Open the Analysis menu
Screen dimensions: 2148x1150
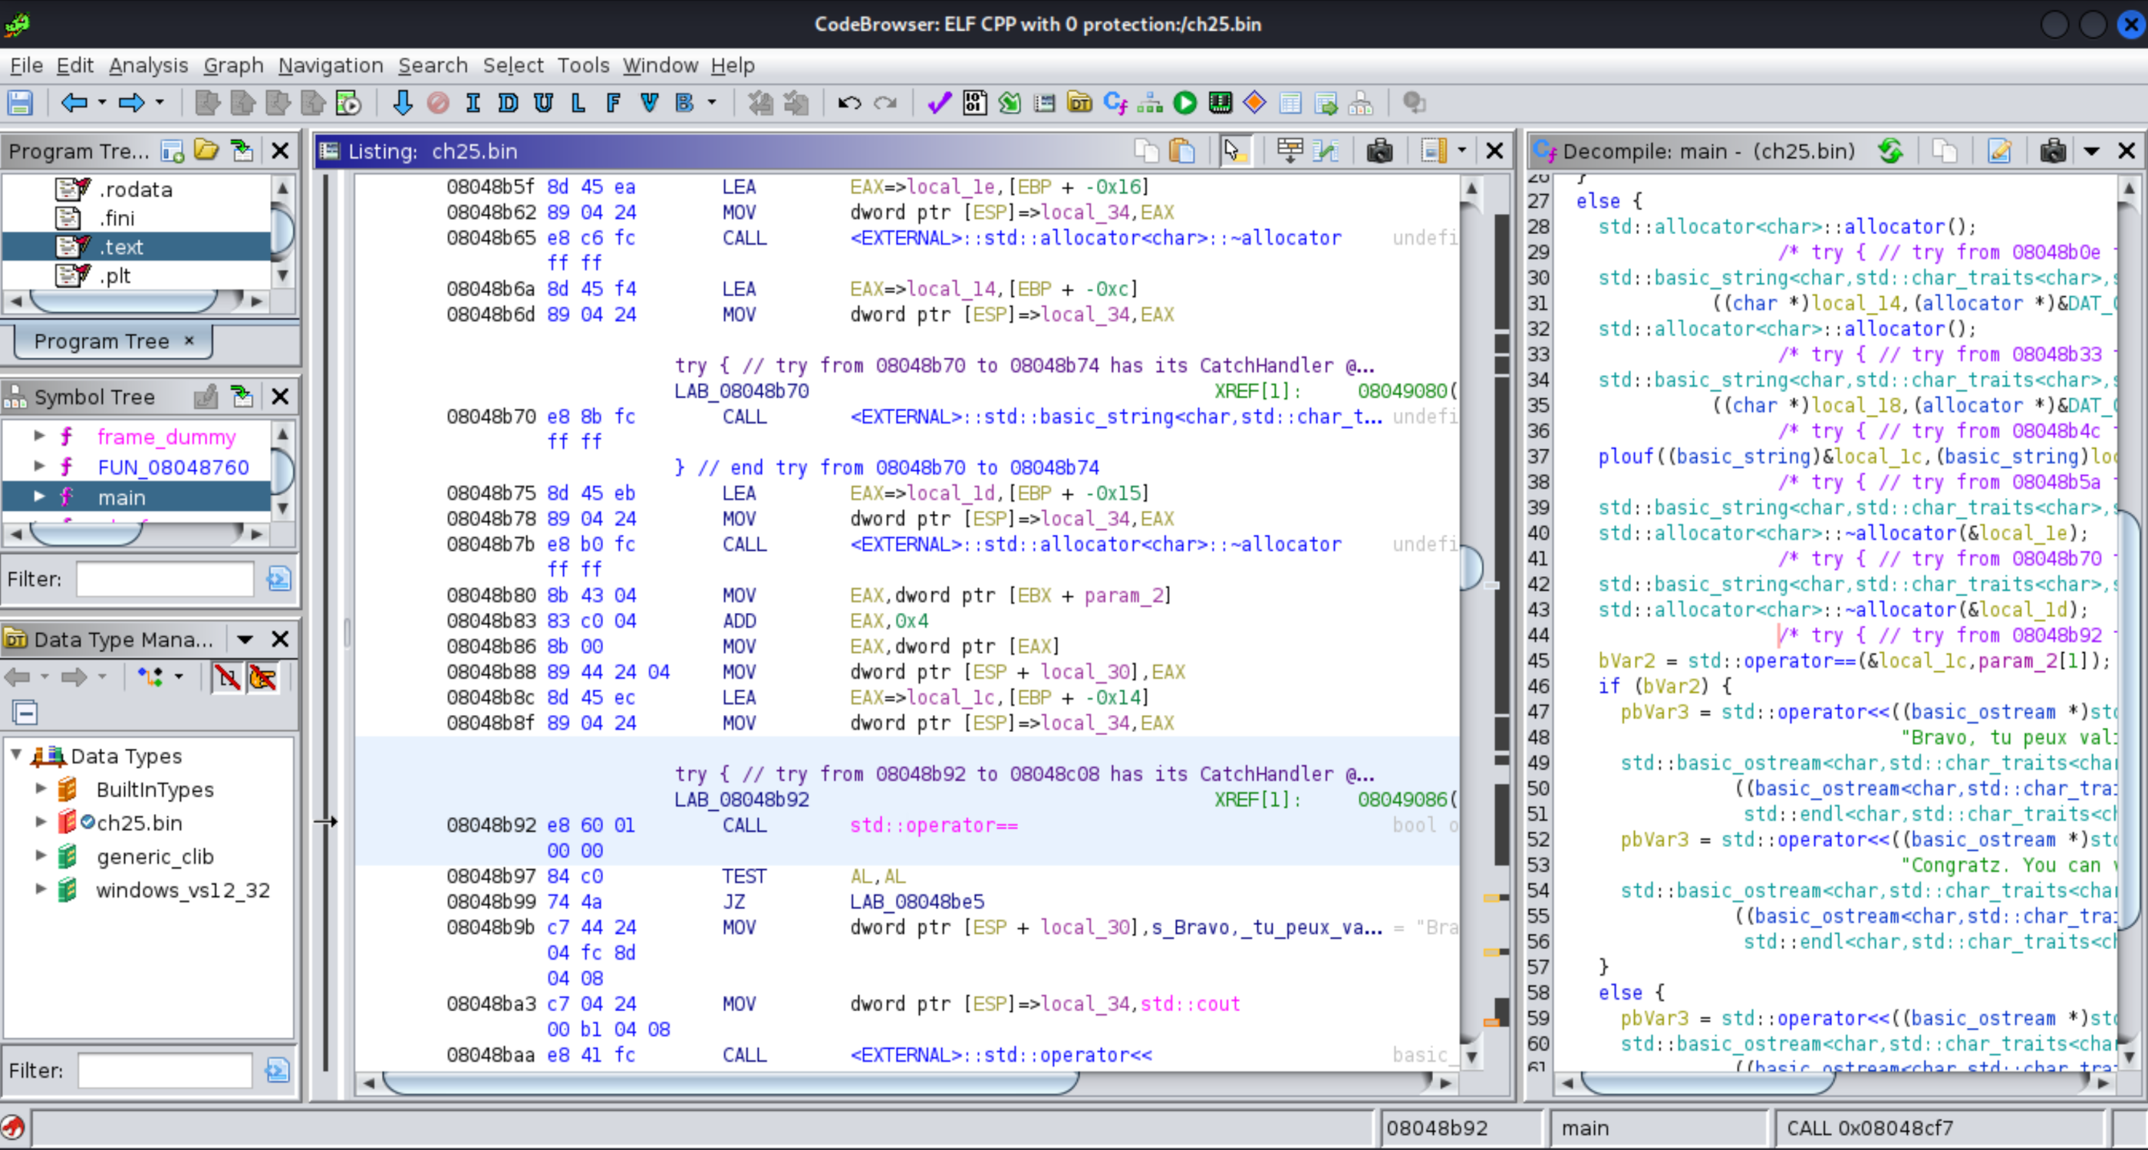pyautogui.click(x=148, y=65)
